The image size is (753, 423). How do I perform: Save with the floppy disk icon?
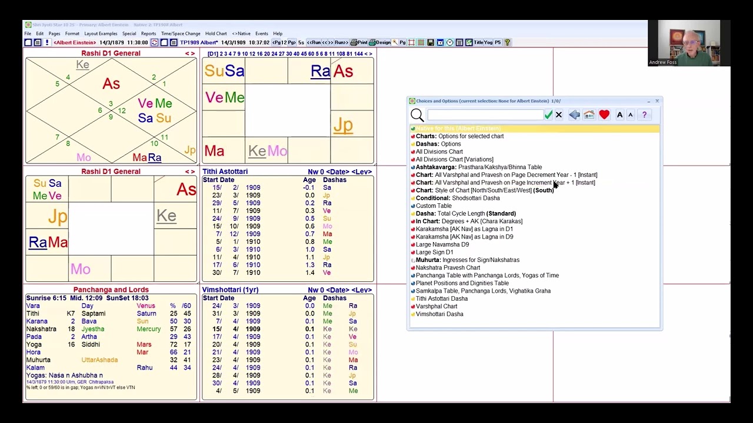coord(431,42)
